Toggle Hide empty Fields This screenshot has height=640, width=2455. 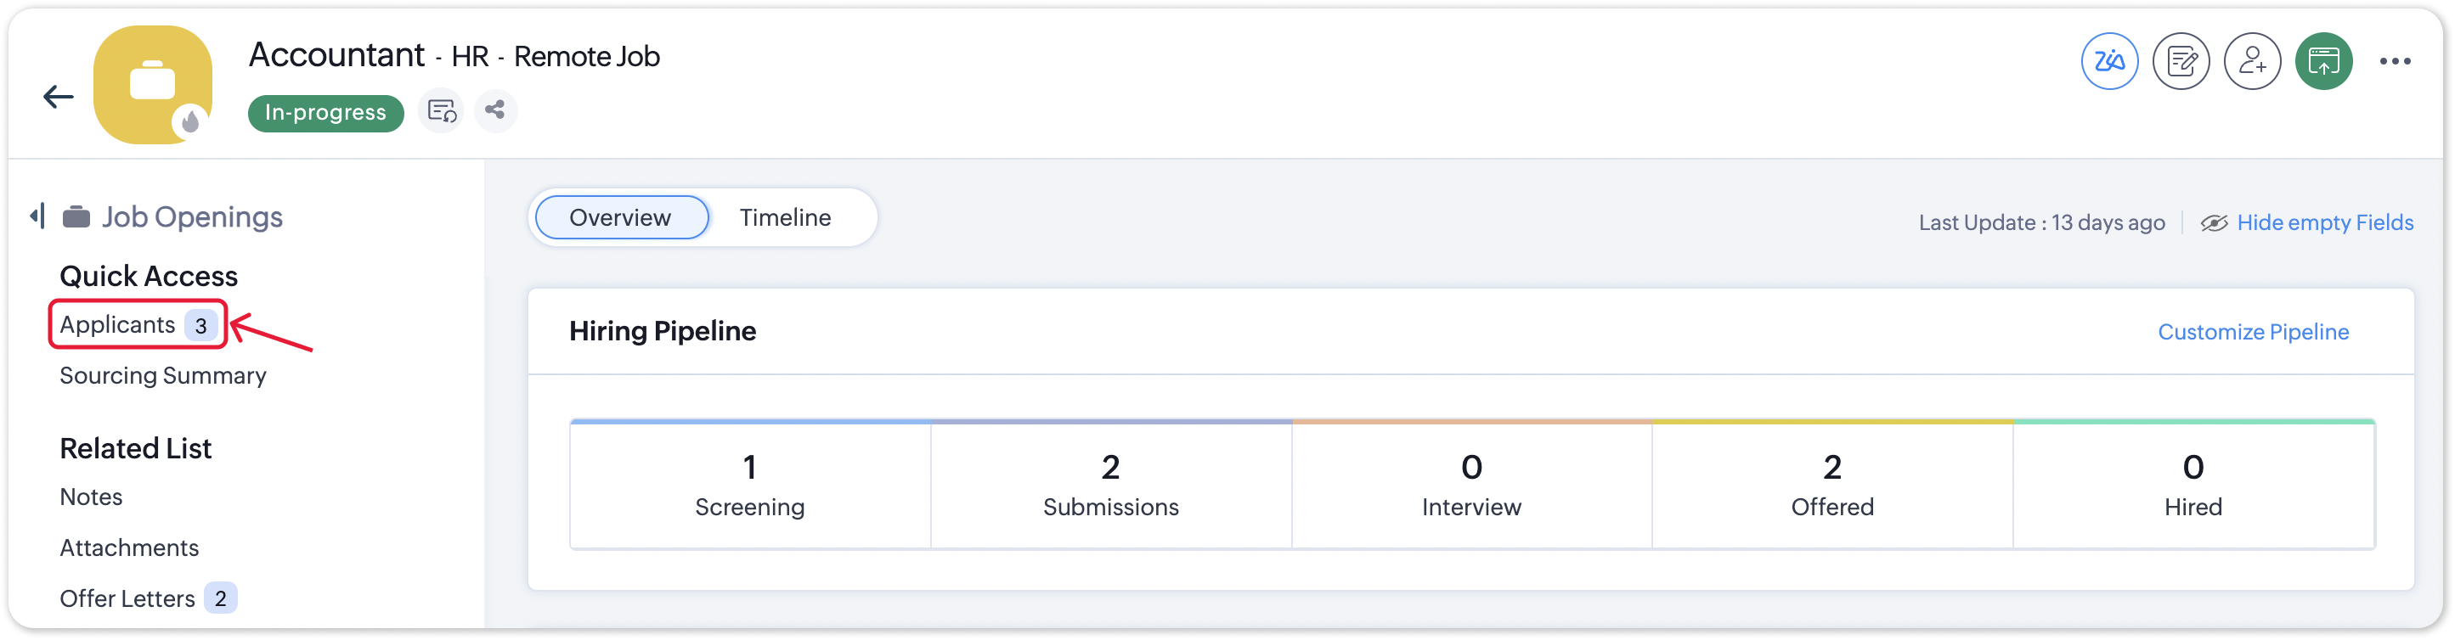click(x=2323, y=223)
